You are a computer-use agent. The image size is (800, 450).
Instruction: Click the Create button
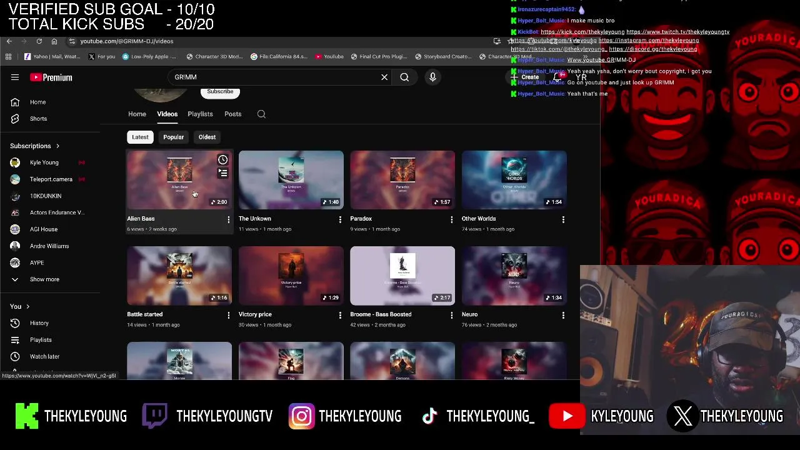[x=525, y=77]
